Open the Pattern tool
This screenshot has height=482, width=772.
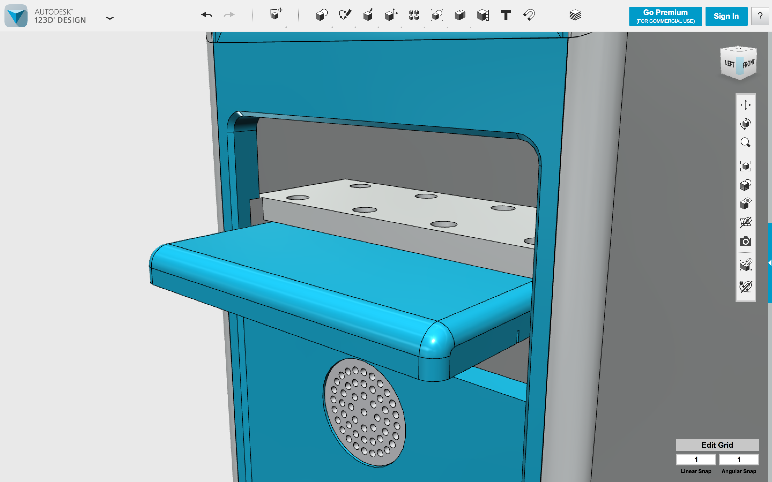point(414,15)
